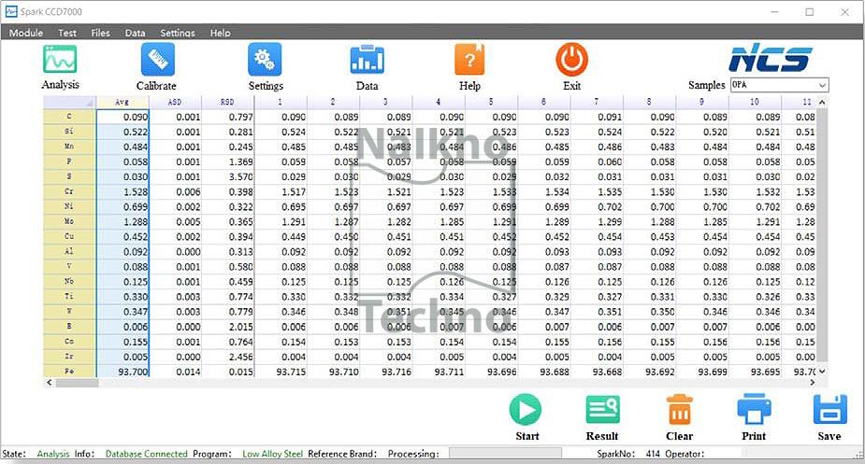Open the Data chart icon

(367, 60)
